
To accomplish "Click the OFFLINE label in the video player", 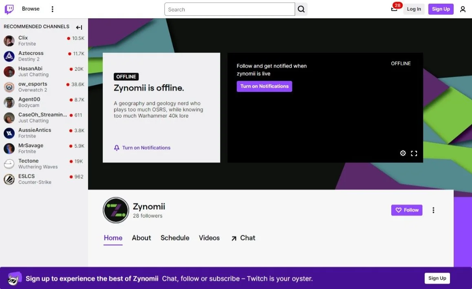I will 401,63.
